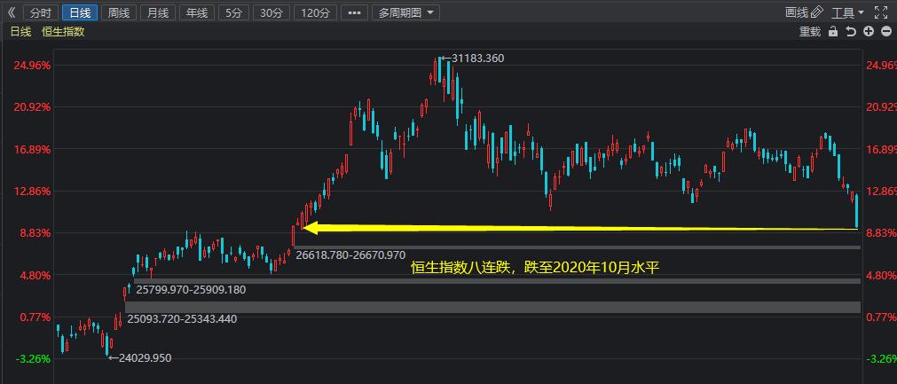Zoom in with the plus icon

pos(869,31)
